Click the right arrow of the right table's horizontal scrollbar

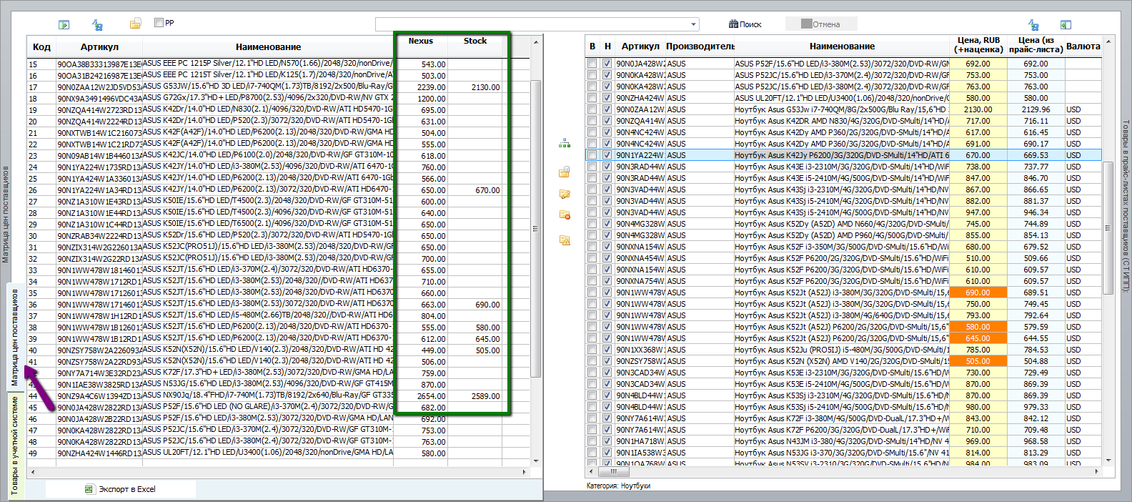(1098, 472)
